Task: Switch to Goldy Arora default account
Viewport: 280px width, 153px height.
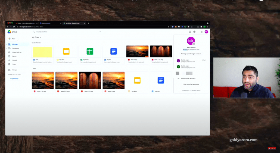Action: (191, 61)
